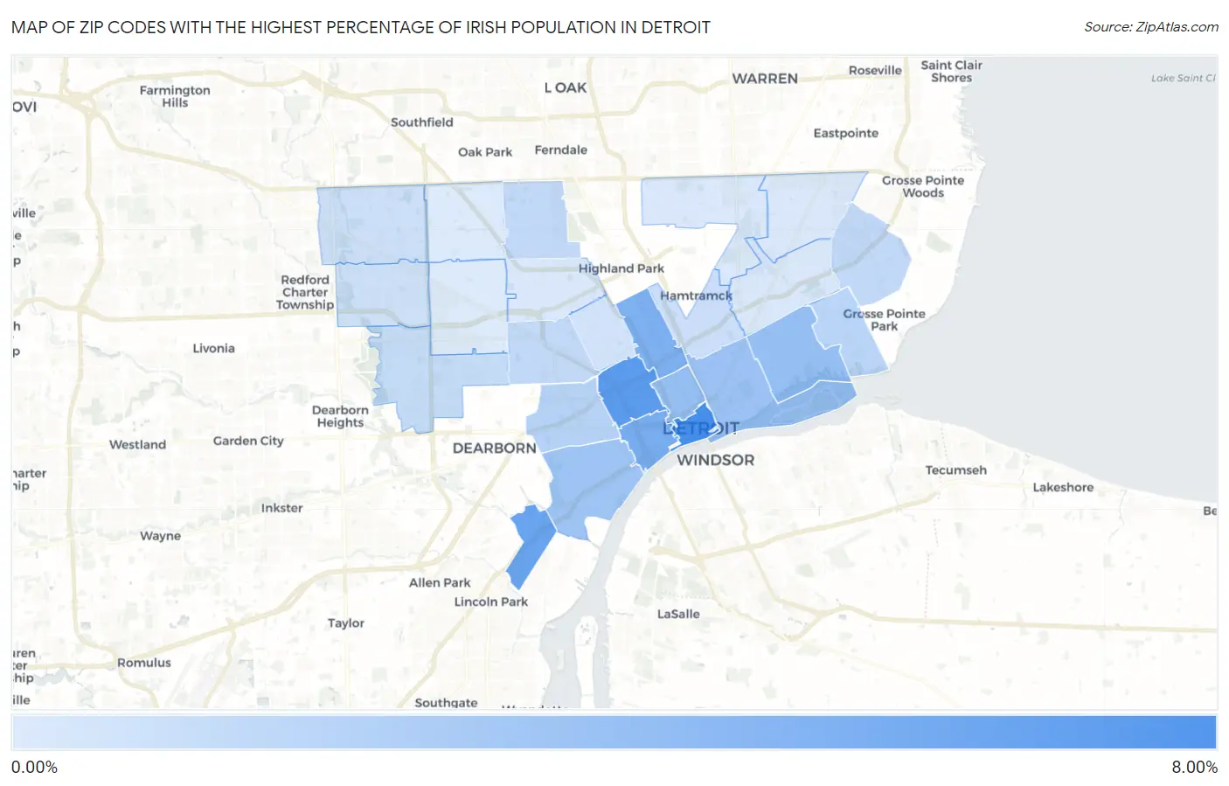Click the Westland map label
Viewport: 1229px width, 786px height.
click(137, 444)
